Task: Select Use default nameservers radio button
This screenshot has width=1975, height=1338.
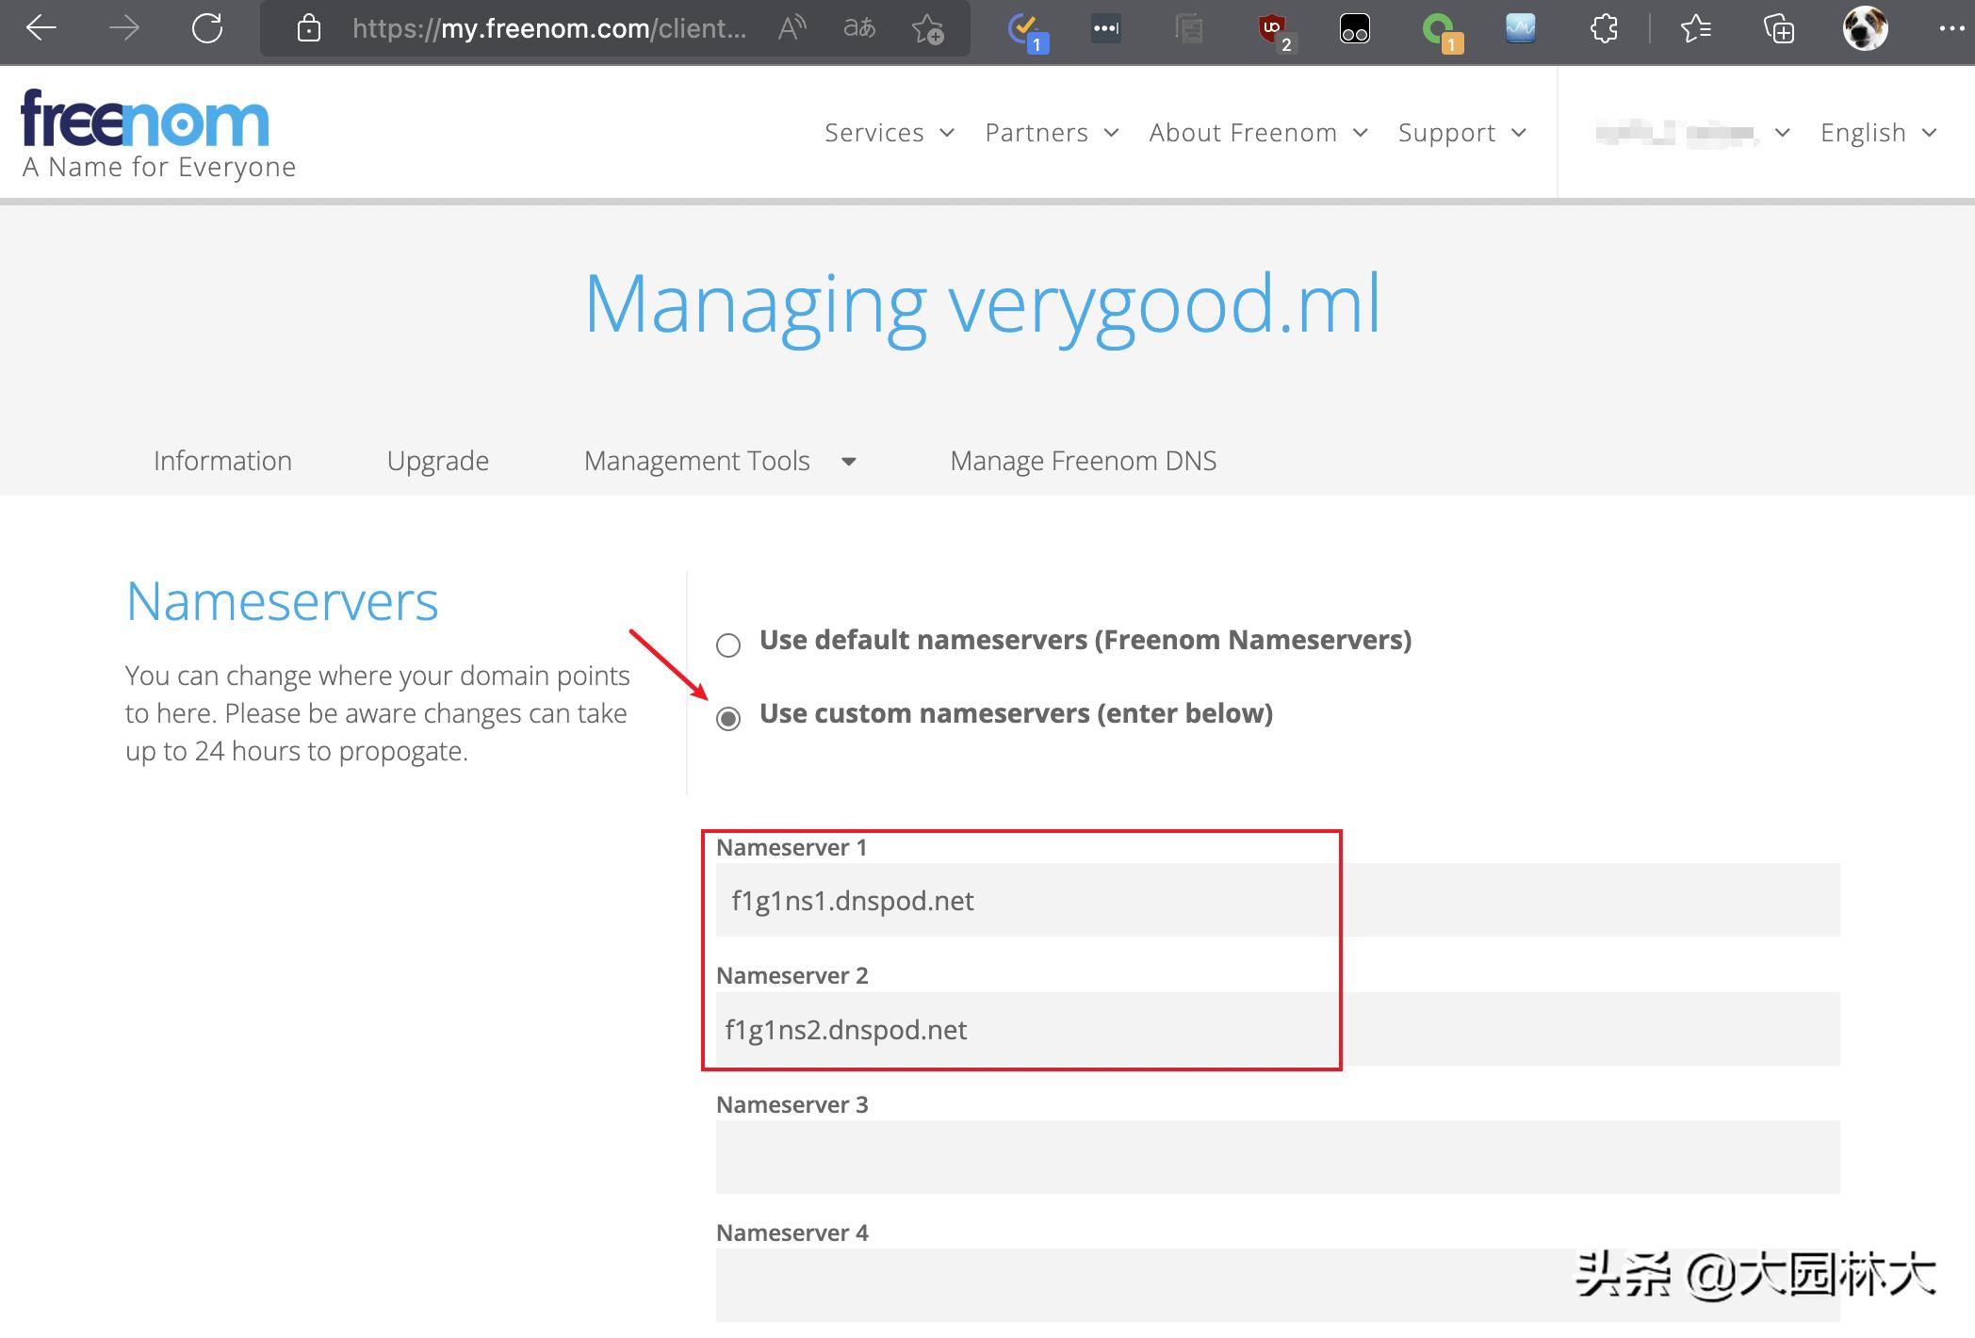Action: 728,645
